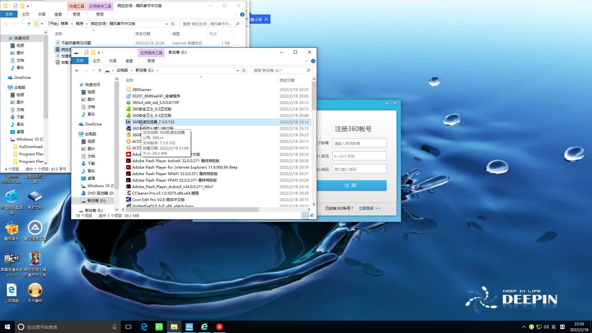
Task: Switch to 主页 tab in E: window
Action: [97, 61]
